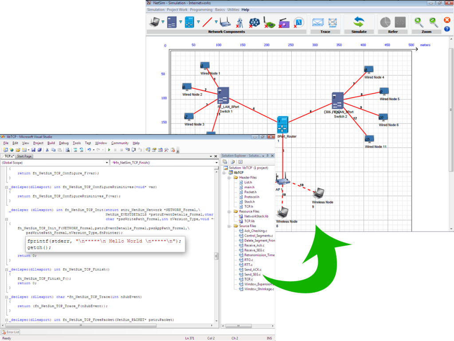The height and width of the screenshot is (341, 454).
Task: Zoom out with the second magnifier
Action: (434, 22)
